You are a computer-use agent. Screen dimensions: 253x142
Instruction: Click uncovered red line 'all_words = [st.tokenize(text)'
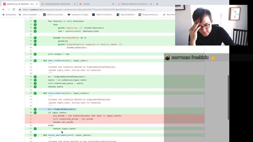point(87,116)
